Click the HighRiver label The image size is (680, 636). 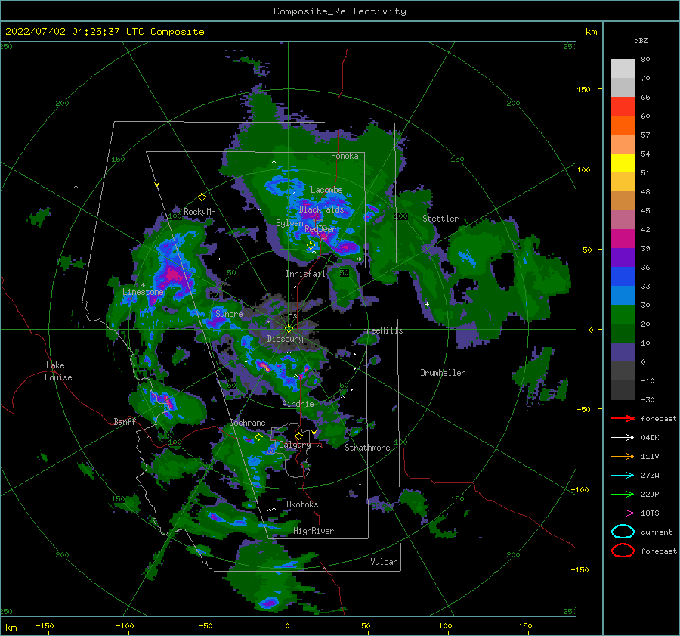click(314, 531)
